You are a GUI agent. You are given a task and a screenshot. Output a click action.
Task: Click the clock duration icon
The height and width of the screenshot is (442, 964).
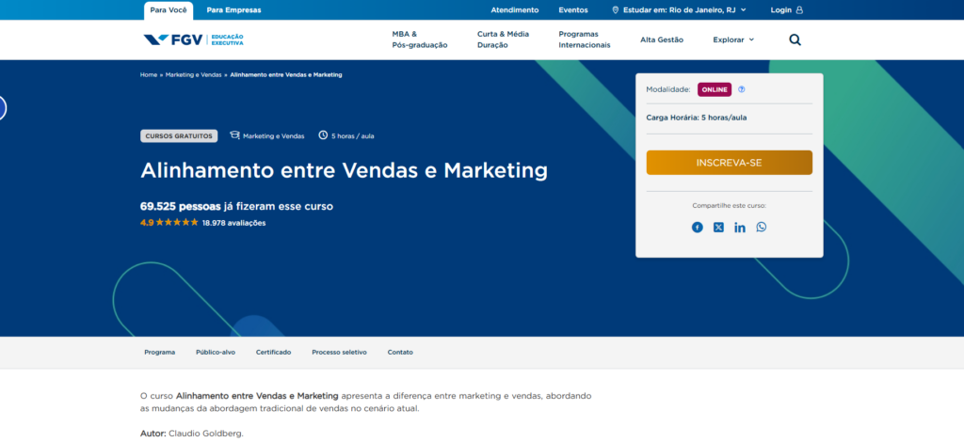pos(323,135)
